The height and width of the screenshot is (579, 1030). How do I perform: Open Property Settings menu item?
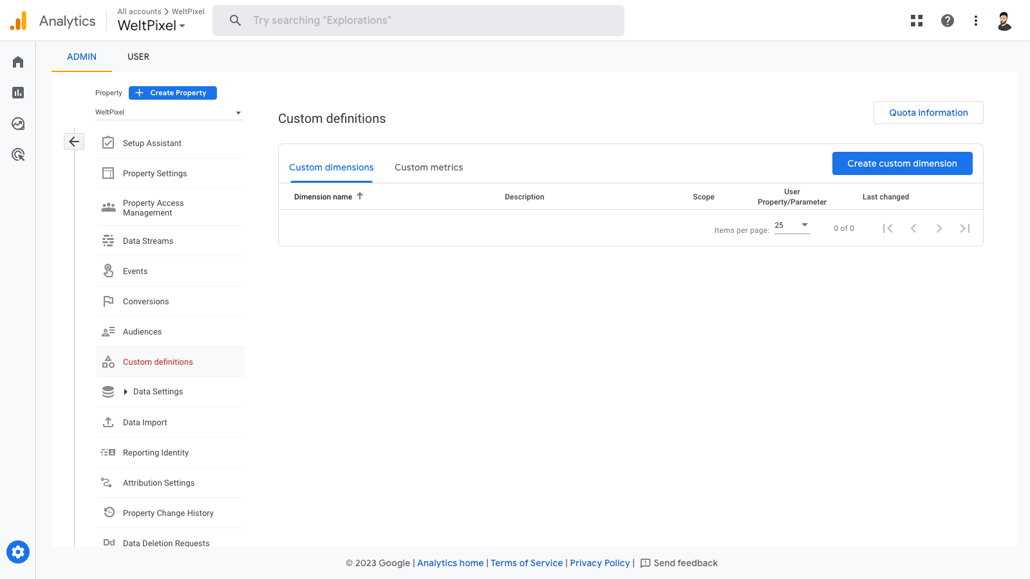(x=171, y=173)
